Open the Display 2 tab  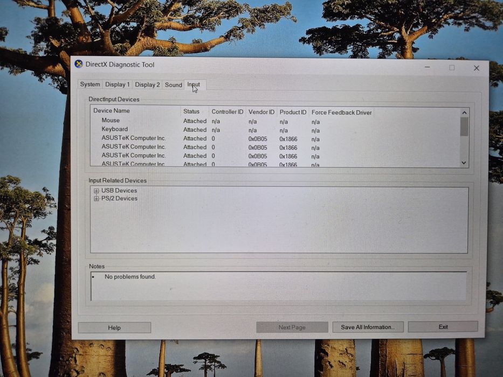147,85
